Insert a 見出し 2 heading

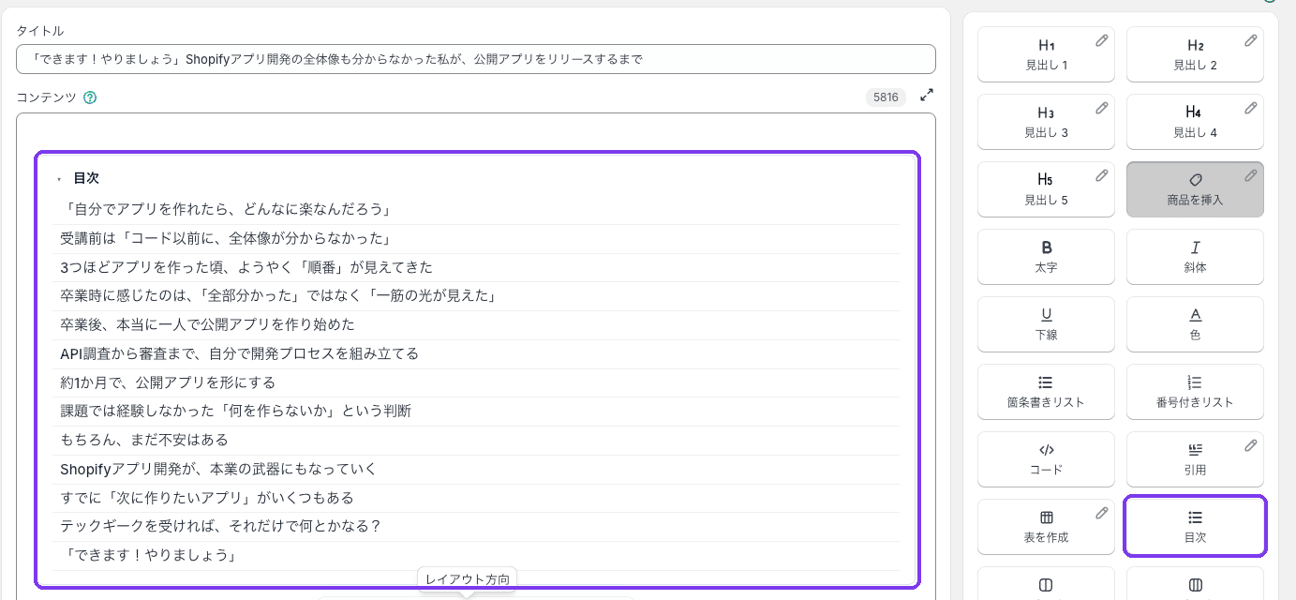pyautogui.click(x=1195, y=54)
